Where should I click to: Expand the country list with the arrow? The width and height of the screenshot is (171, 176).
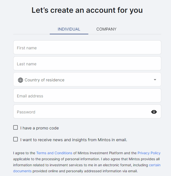155,80
